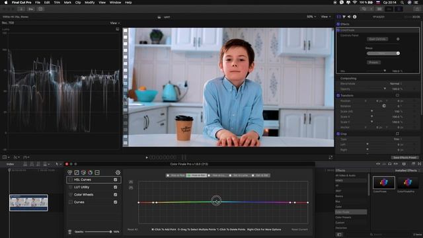Add a six-vector cube layer icon
The height and width of the screenshot is (238, 423).
tap(83, 173)
